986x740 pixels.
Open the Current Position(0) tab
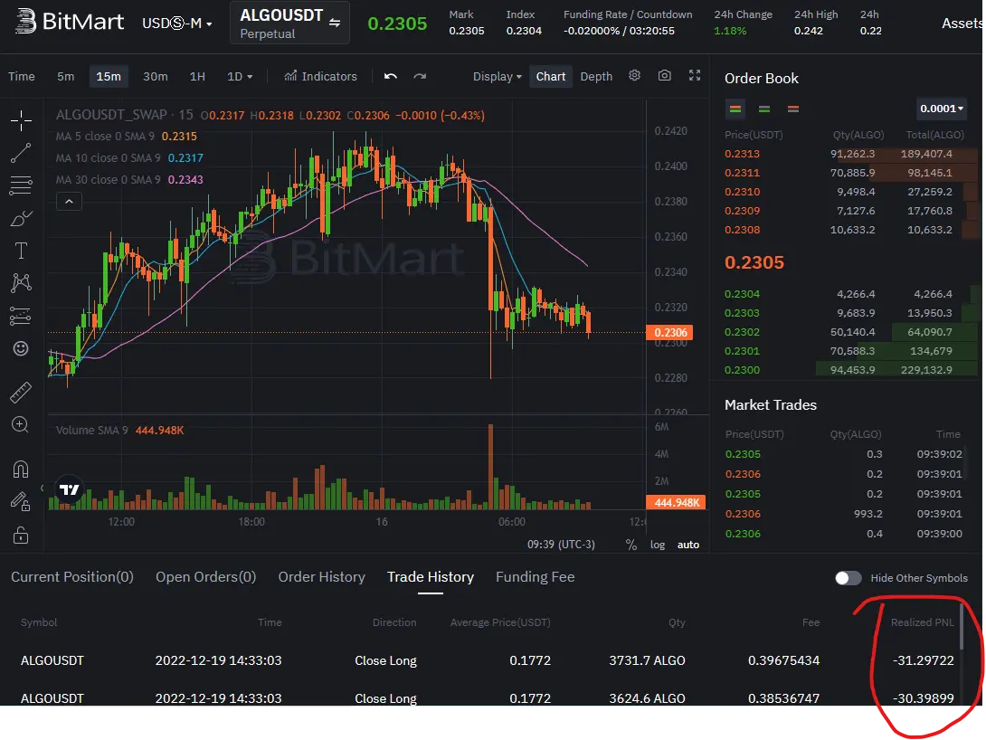coord(72,576)
